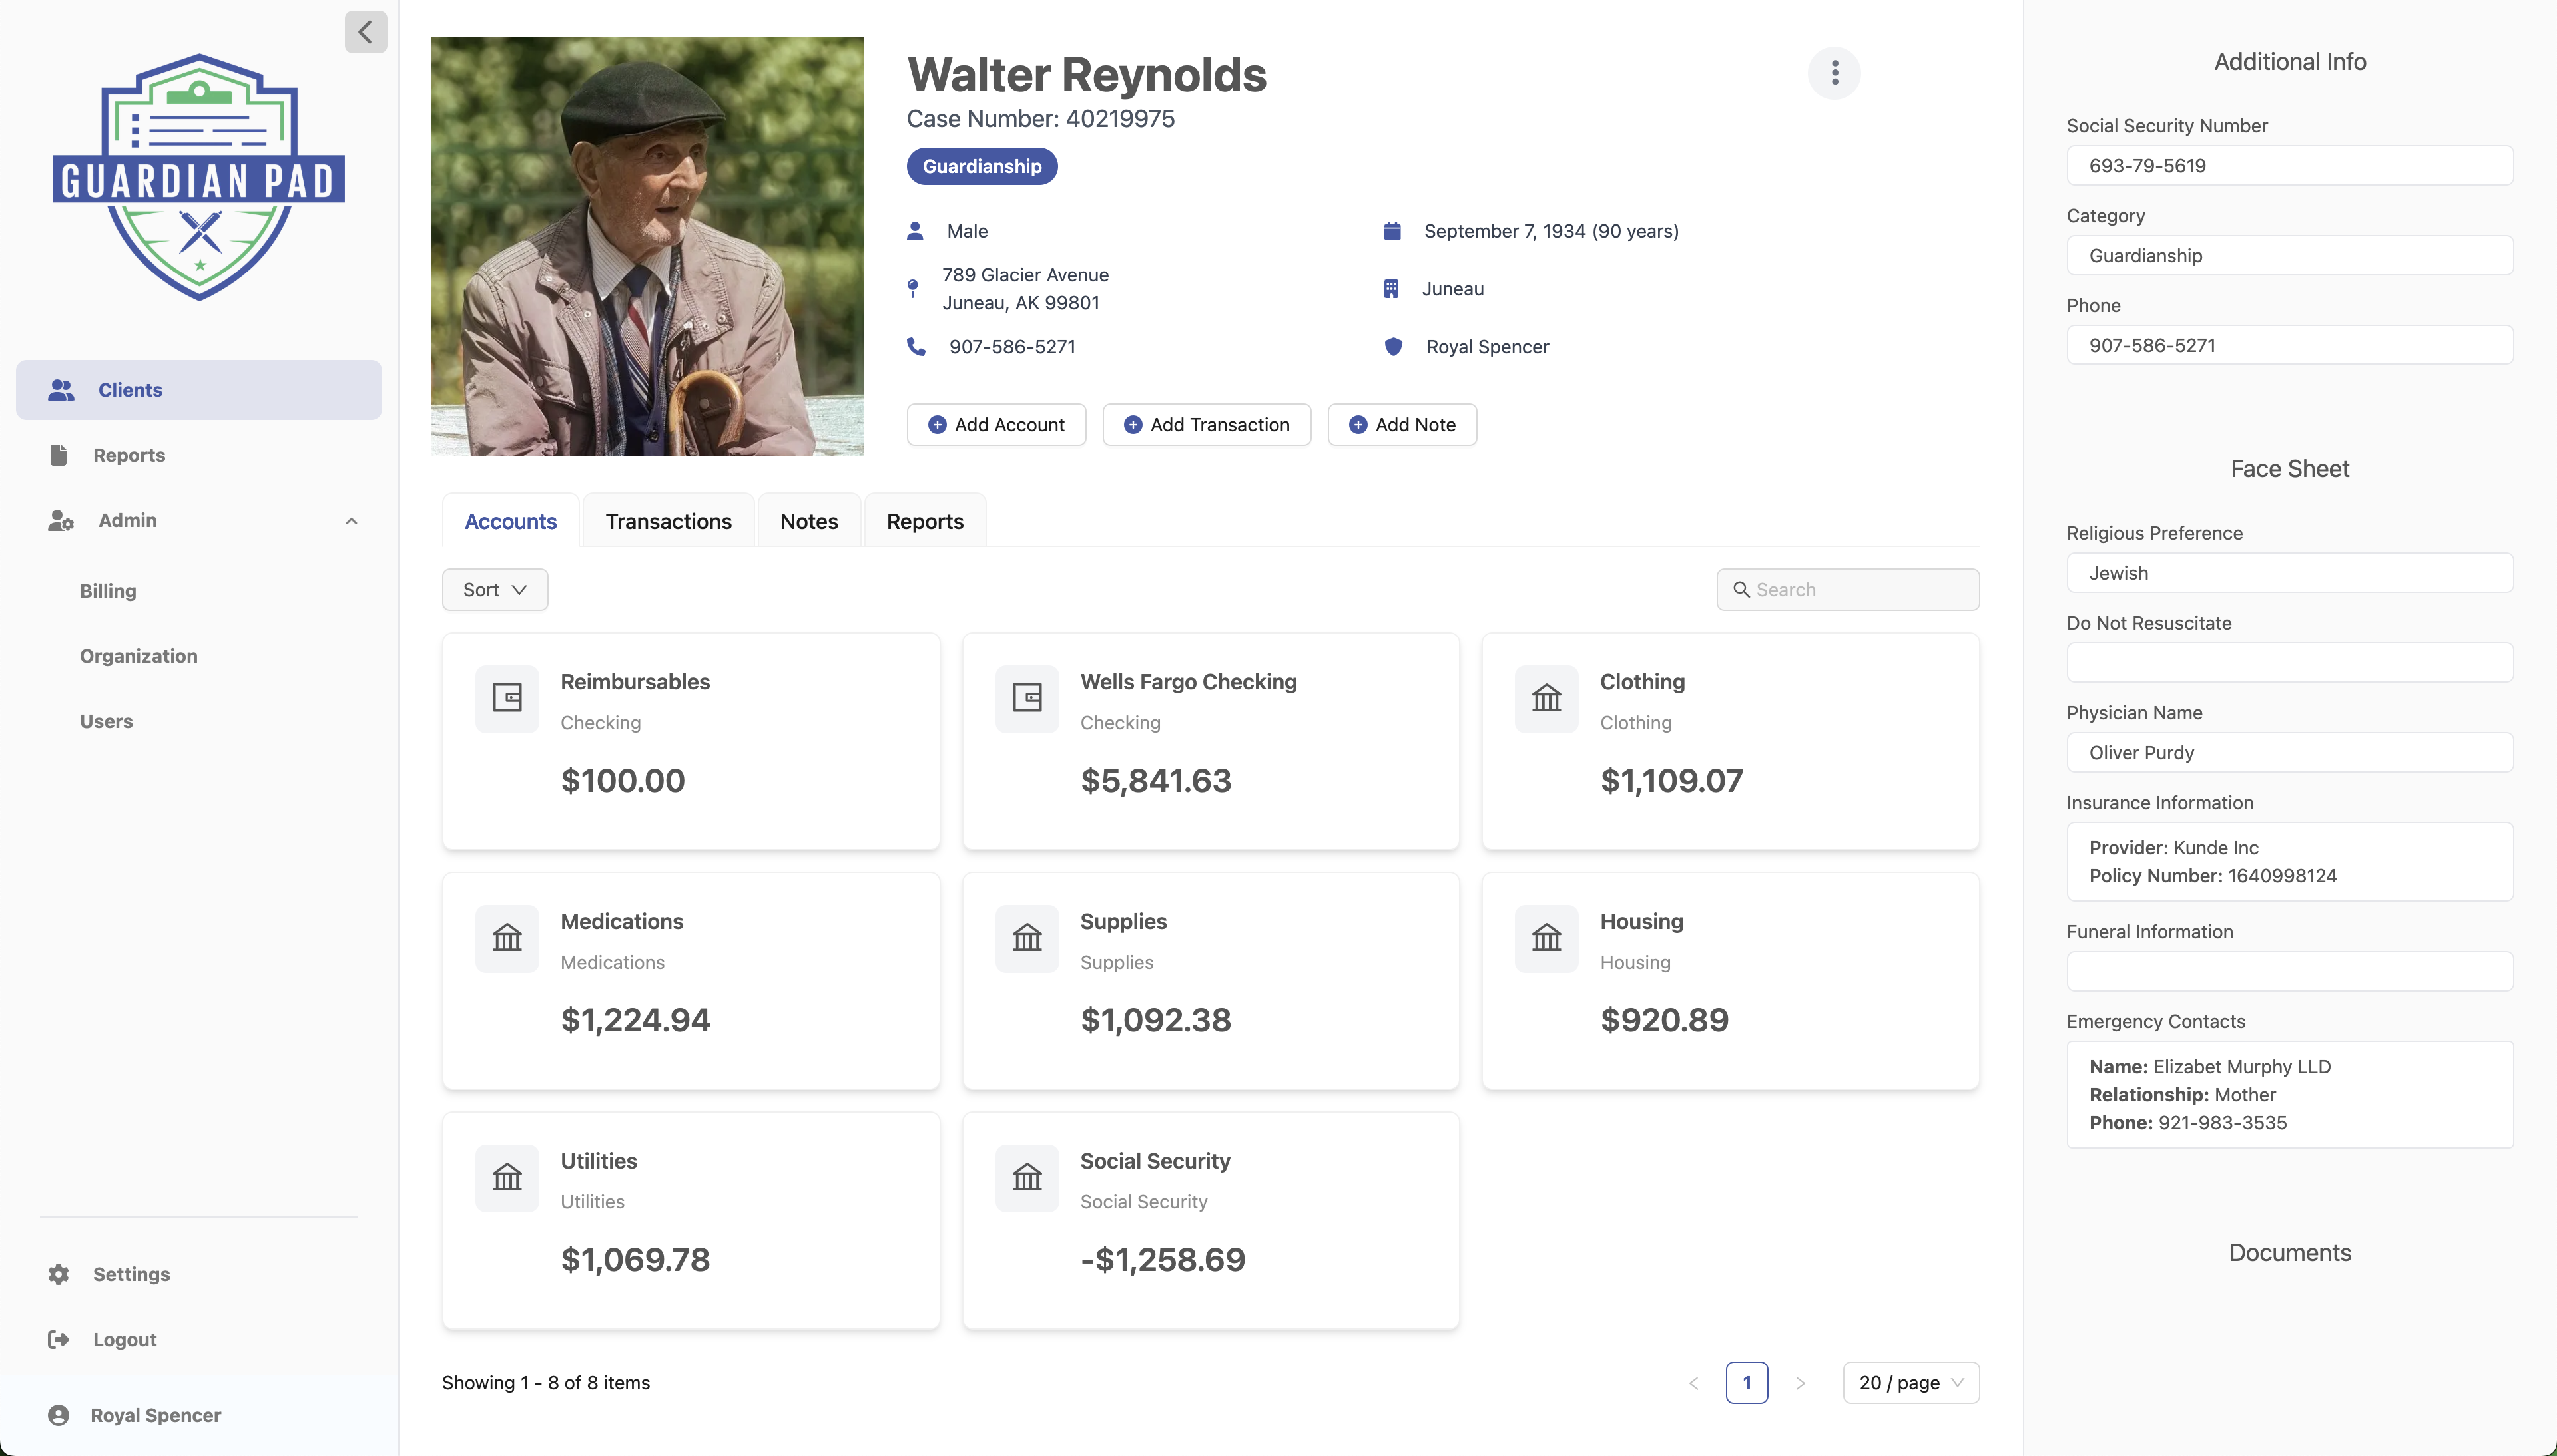Switch to the Notes tab
The height and width of the screenshot is (1456, 2557).
(x=808, y=520)
